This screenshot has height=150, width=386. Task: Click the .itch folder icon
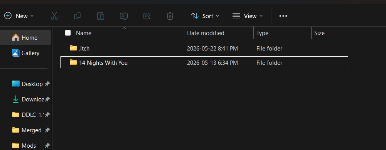click(x=73, y=48)
